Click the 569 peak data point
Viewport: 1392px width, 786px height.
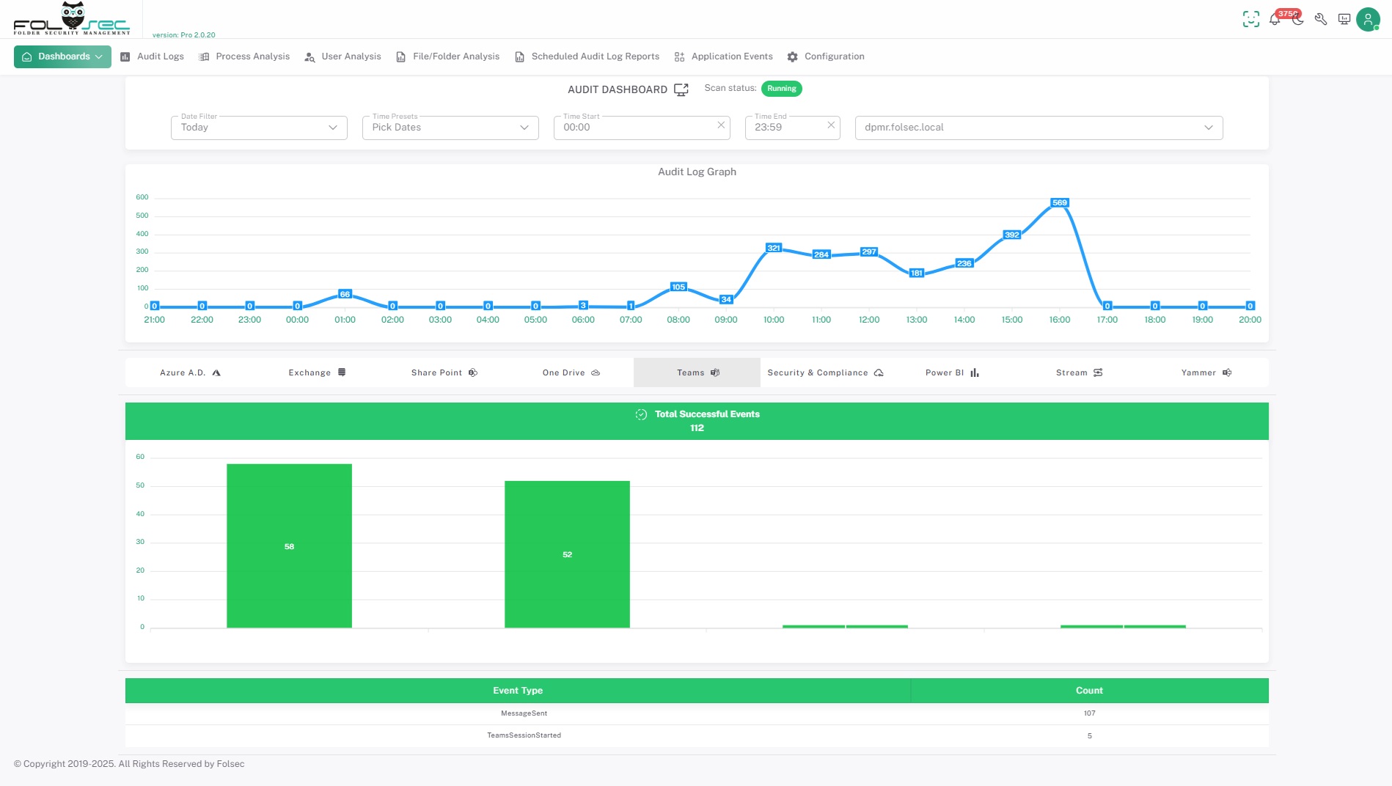pyautogui.click(x=1059, y=203)
